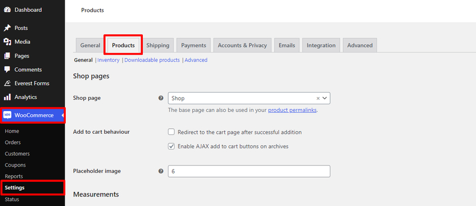Open the Emails tab
The height and width of the screenshot is (206, 476).
pyautogui.click(x=287, y=45)
